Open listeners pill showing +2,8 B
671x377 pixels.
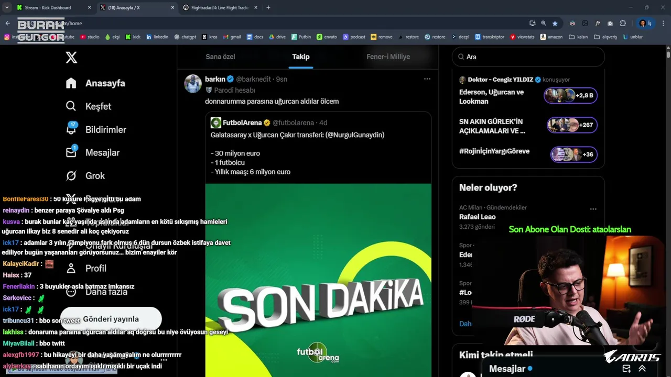570,95
